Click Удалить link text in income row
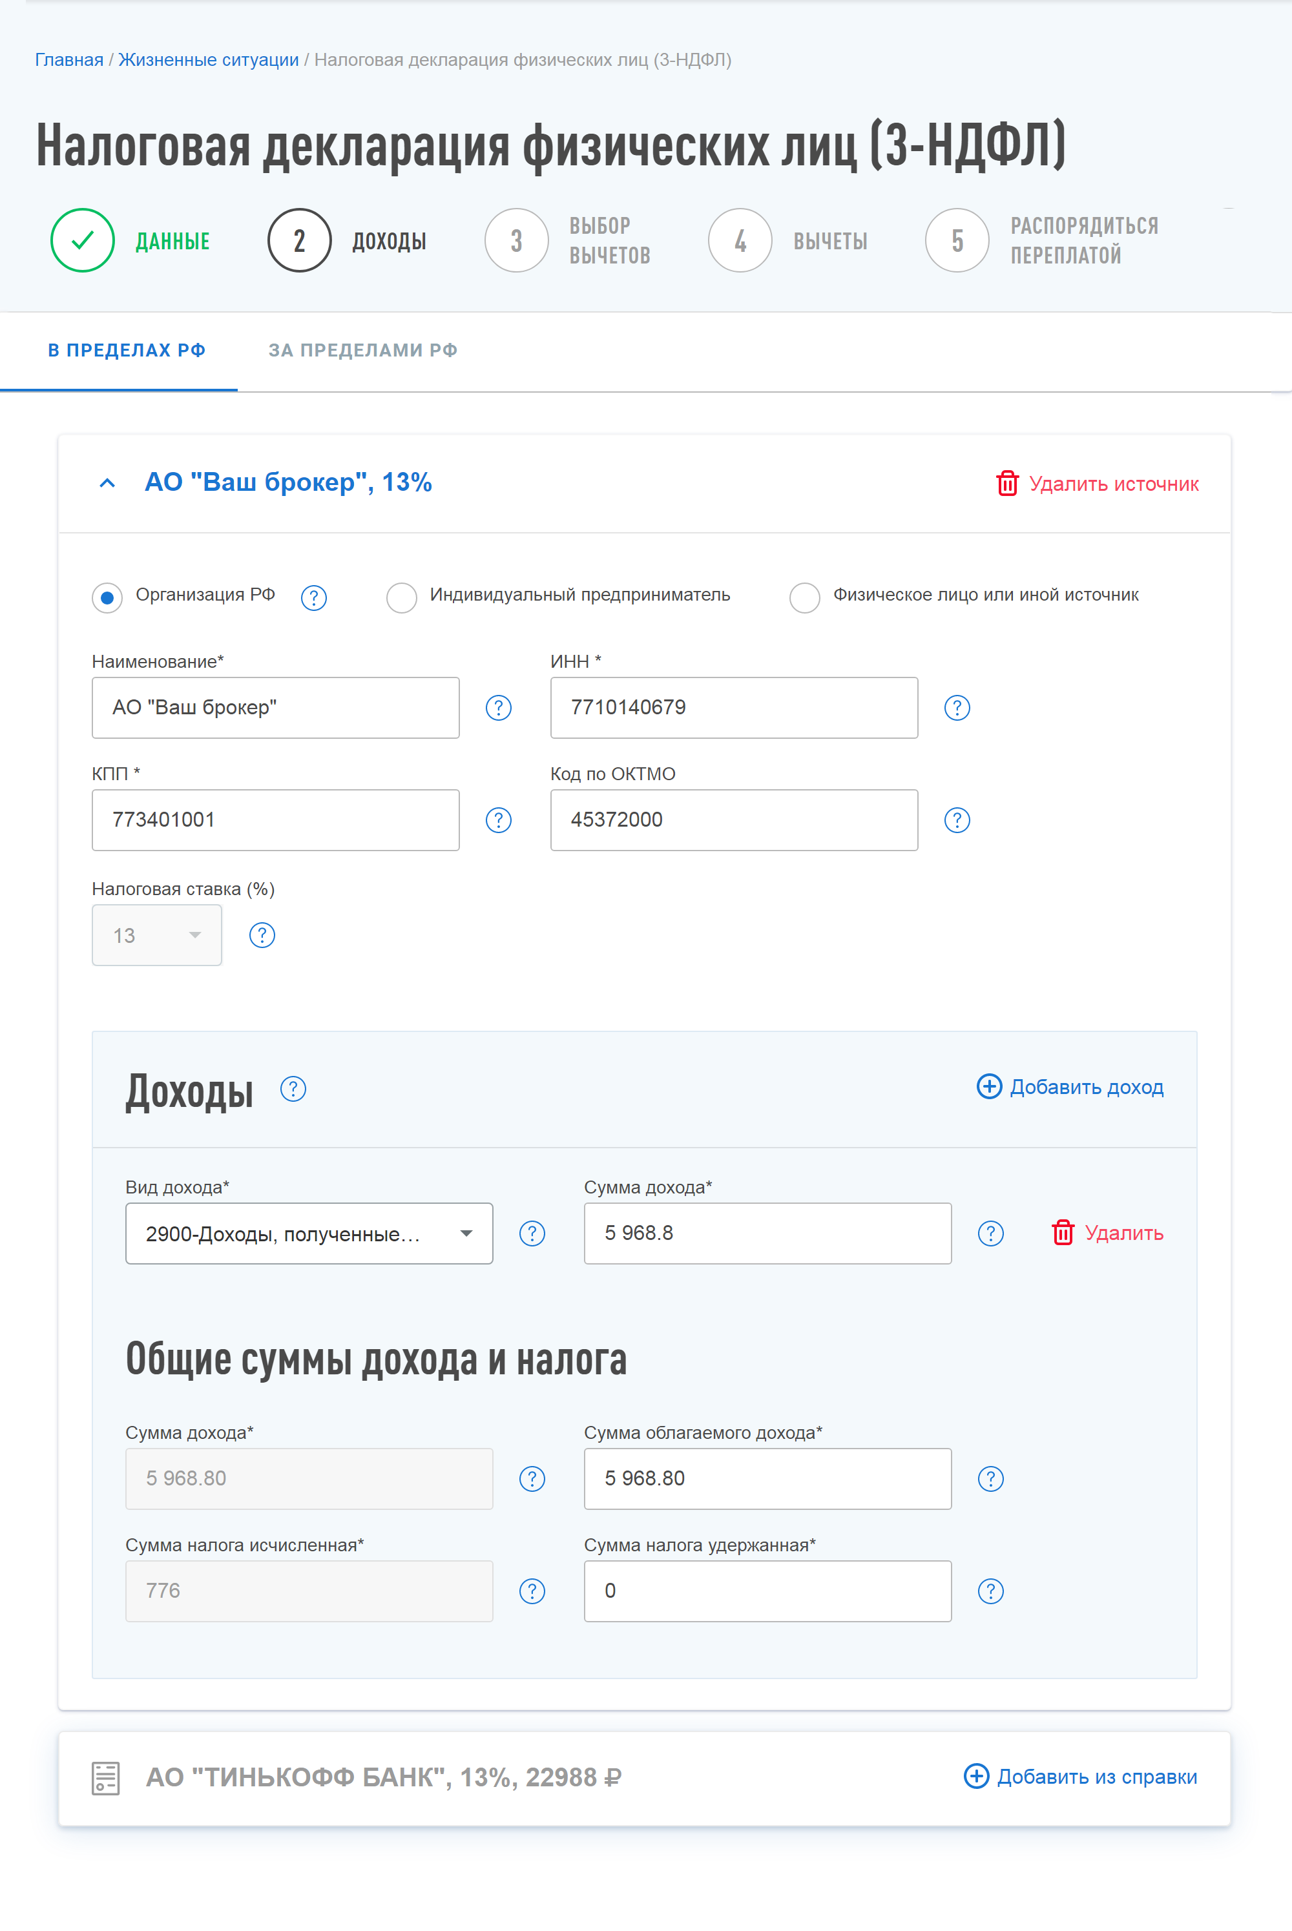This screenshot has width=1292, height=1931. tap(1124, 1234)
